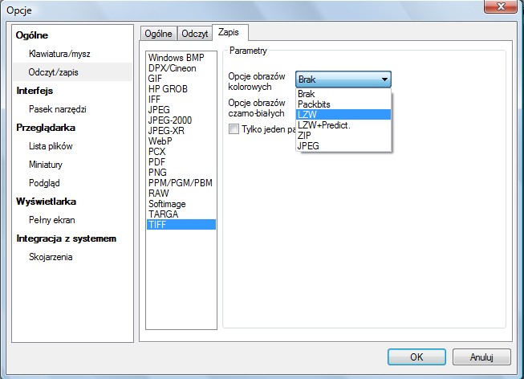Select JPEG-2000 format entry
The width and height of the screenshot is (524, 379).
coord(169,120)
